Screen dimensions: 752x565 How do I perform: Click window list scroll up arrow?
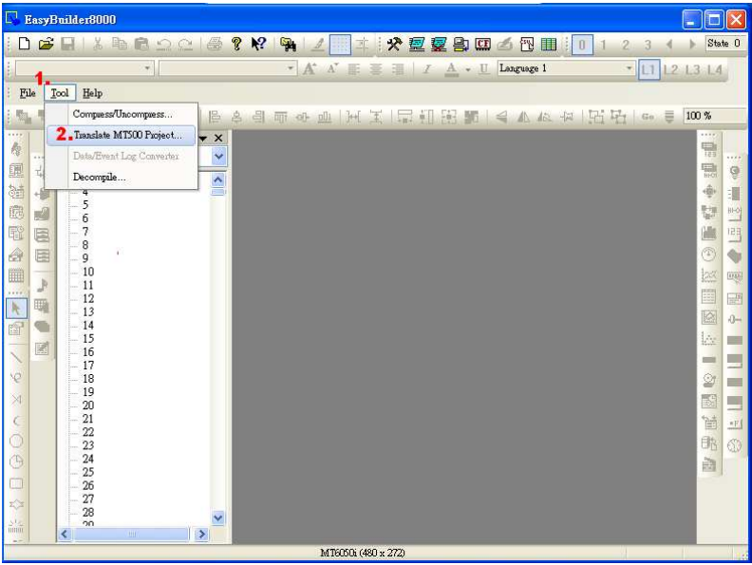[x=218, y=179]
